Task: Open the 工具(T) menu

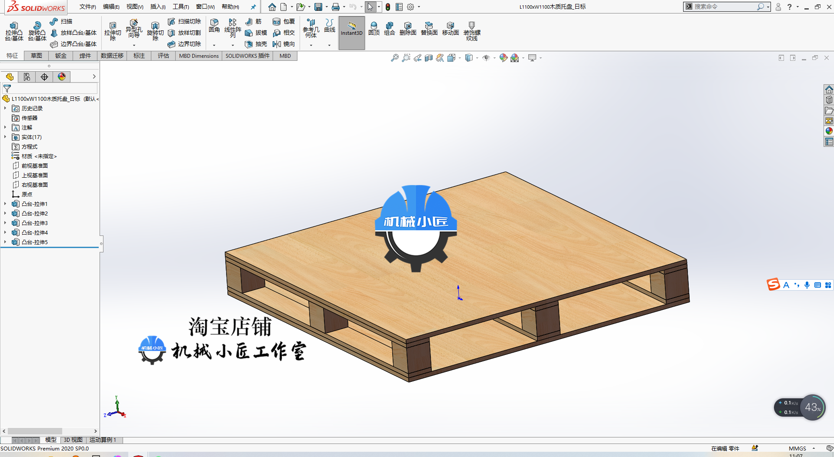Action: click(x=181, y=7)
